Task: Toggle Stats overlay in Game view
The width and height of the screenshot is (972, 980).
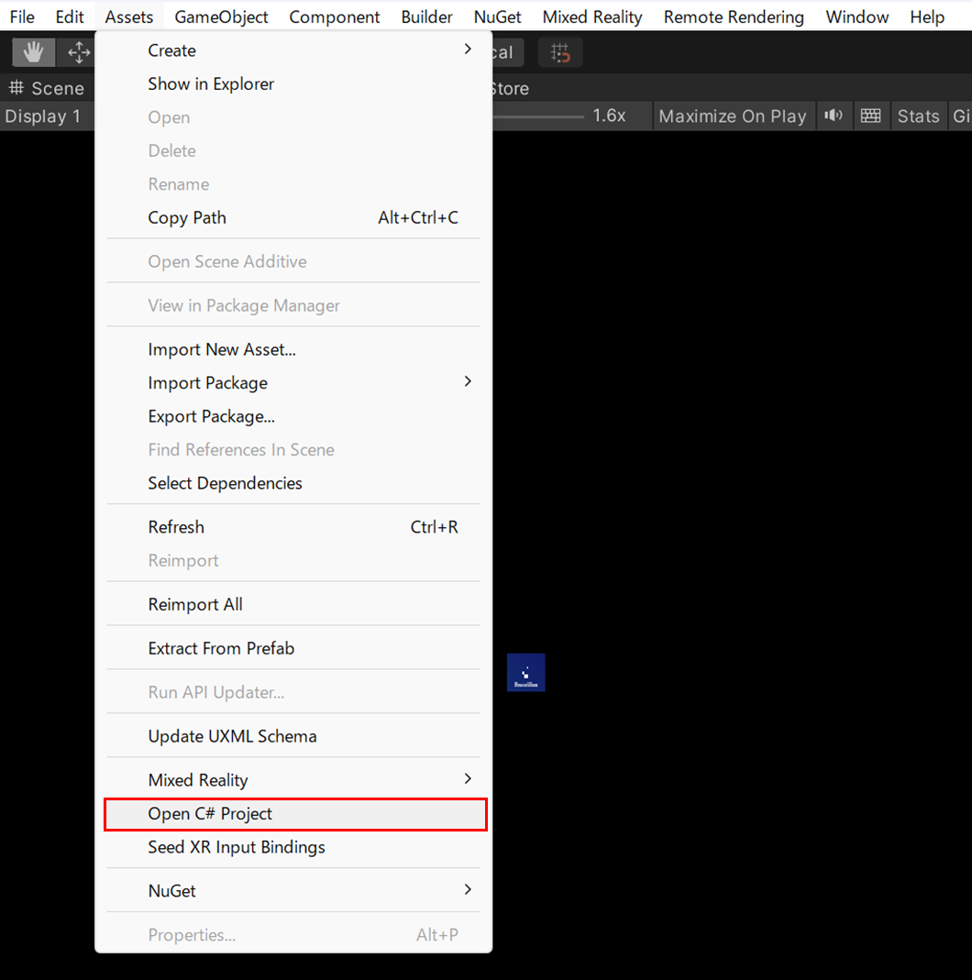Action: point(918,116)
